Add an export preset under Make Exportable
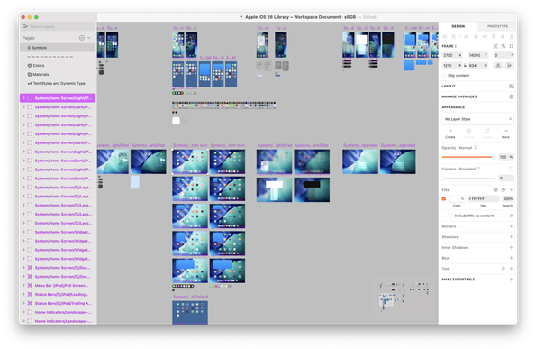This screenshot has width=536, height=349. [x=512, y=280]
